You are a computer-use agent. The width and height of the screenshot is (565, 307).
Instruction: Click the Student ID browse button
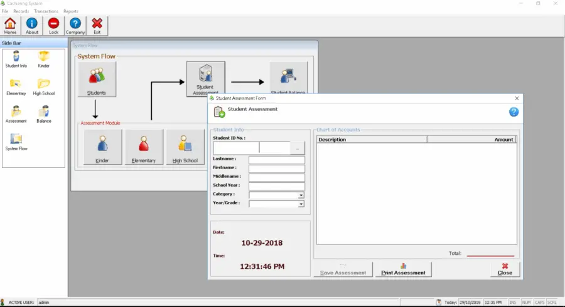click(297, 148)
